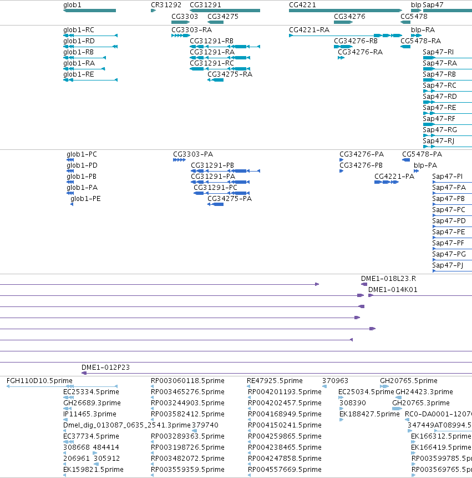Click the 379740 feature label

(205, 425)
